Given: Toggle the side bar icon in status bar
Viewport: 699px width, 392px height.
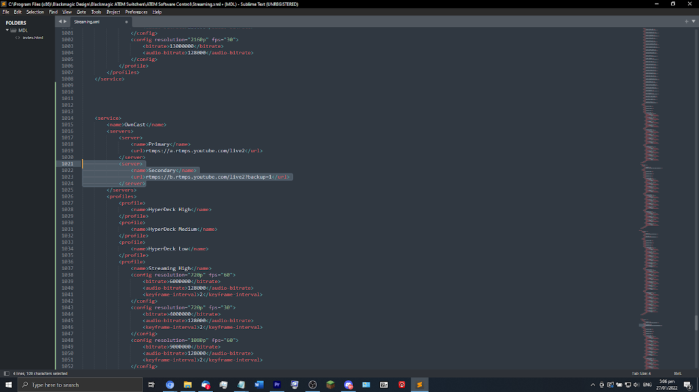Looking at the screenshot, I should pos(6,373).
